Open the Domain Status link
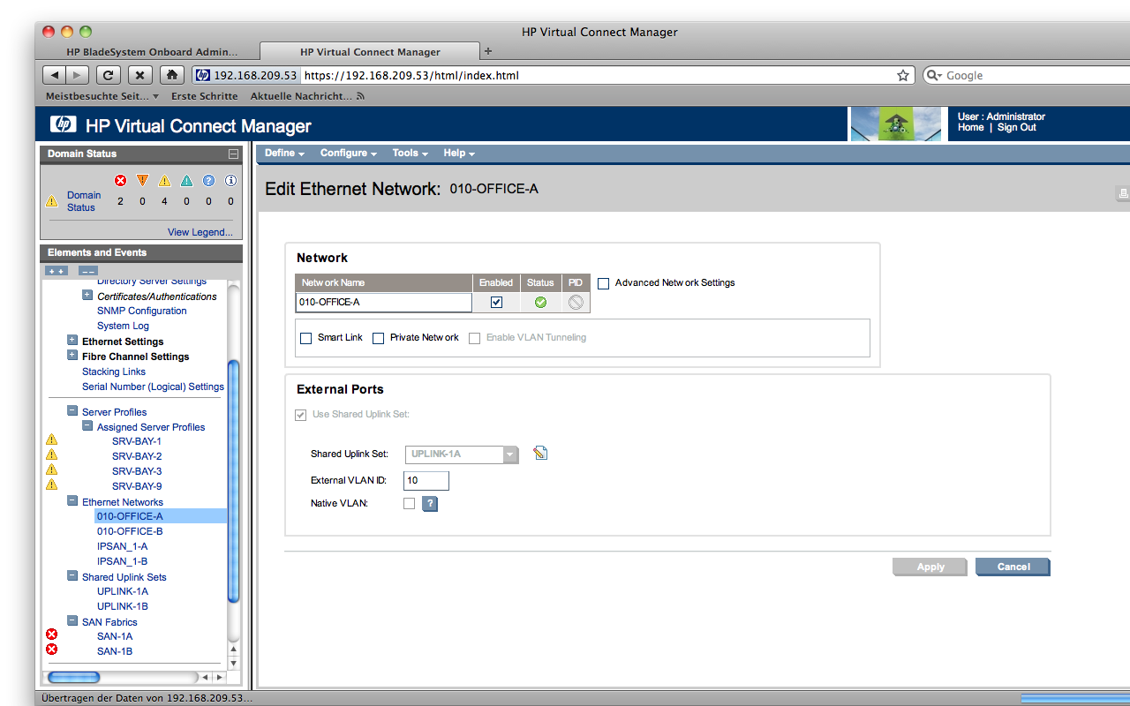The height and width of the screenshot is (706, 1130). [x=84, y=201]
